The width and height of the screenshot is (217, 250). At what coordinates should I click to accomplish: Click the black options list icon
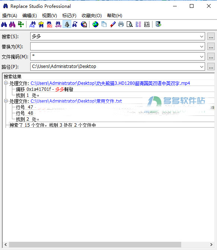[147, 24]
